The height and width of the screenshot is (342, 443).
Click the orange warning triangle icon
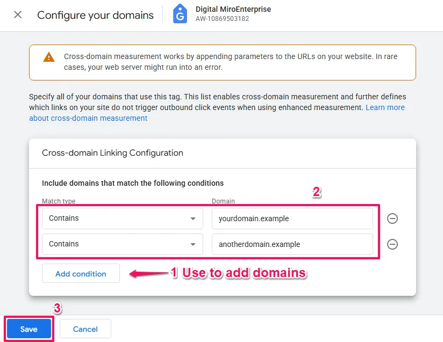point(49,57)
